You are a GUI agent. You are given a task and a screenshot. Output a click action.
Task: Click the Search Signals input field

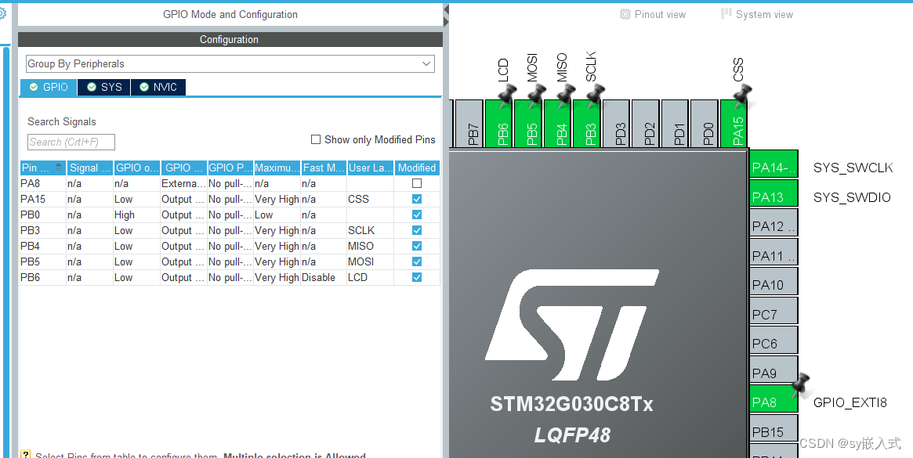coord(71,142)
